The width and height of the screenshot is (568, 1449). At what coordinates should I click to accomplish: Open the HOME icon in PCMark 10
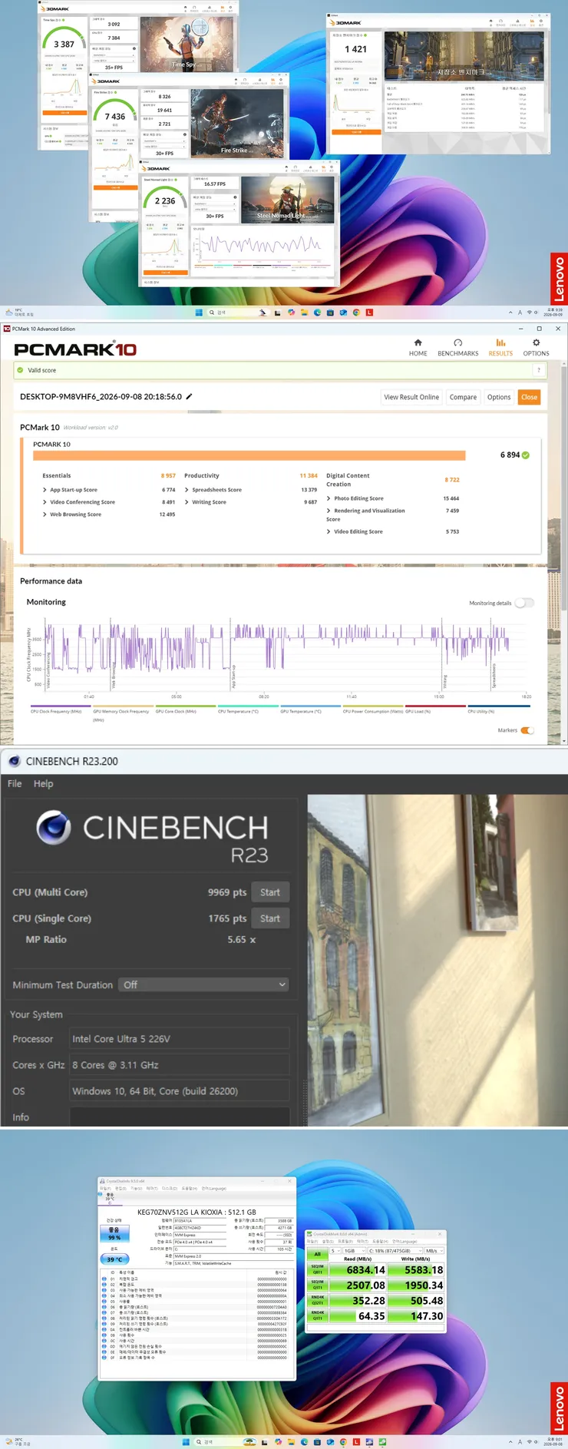(418, 342)
